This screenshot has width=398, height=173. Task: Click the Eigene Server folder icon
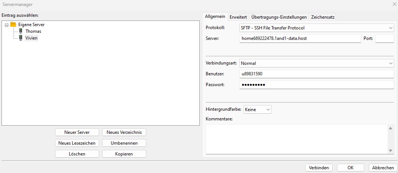click(x=13, y=25)
